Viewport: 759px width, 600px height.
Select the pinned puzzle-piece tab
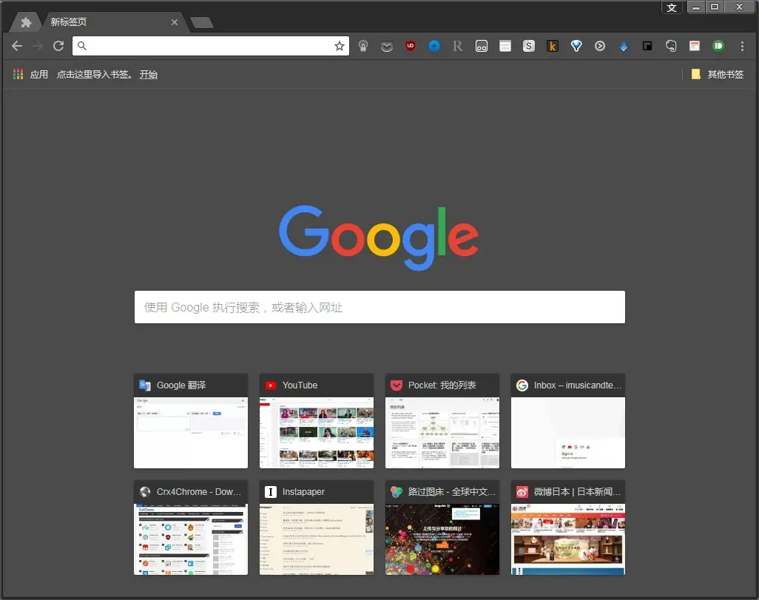[x=26, y=22]
